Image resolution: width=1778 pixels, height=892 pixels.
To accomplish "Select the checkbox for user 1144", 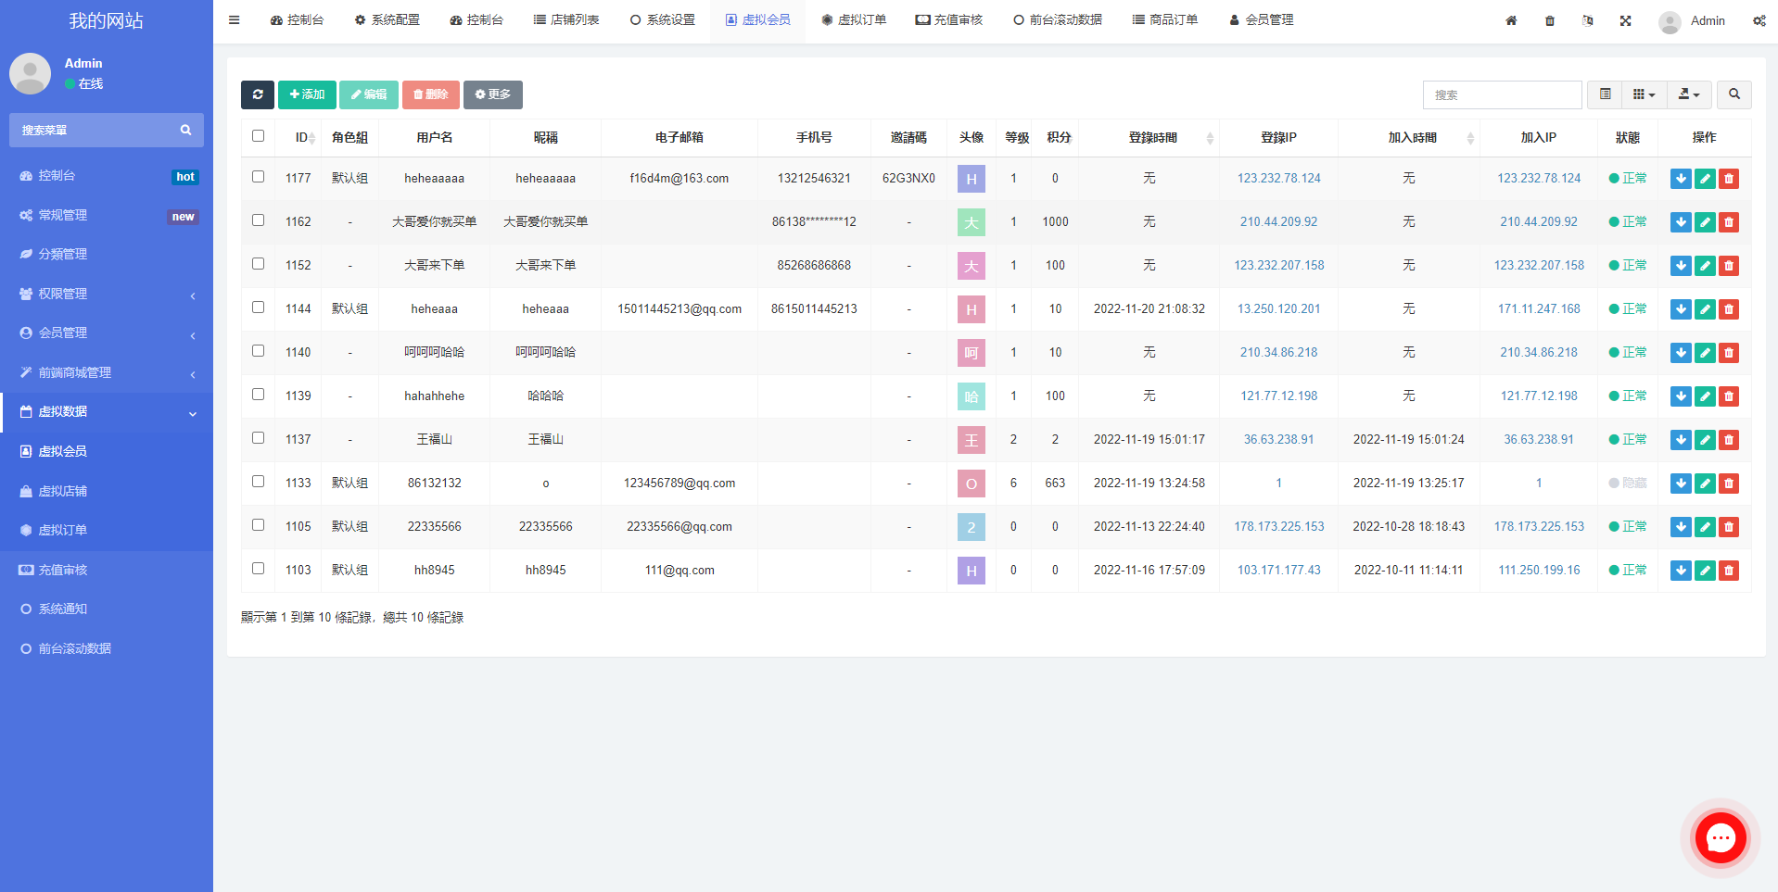I will click(258, 308).
